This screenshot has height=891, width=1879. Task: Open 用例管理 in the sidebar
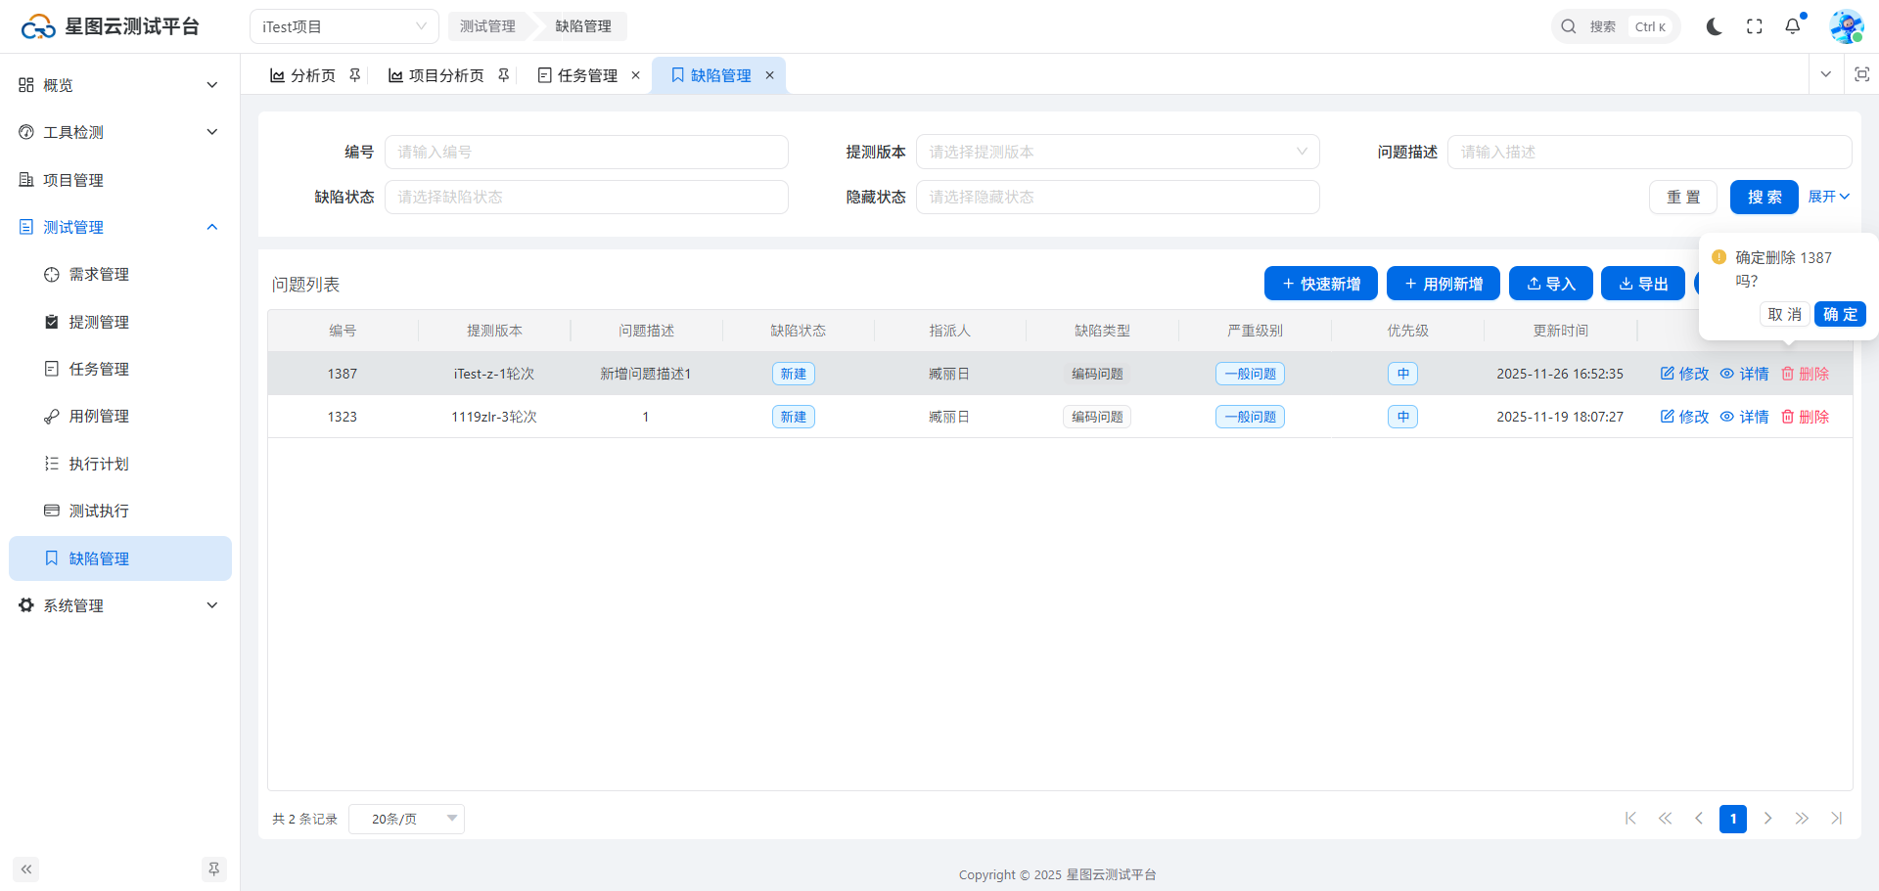click(x=99, y=416)
